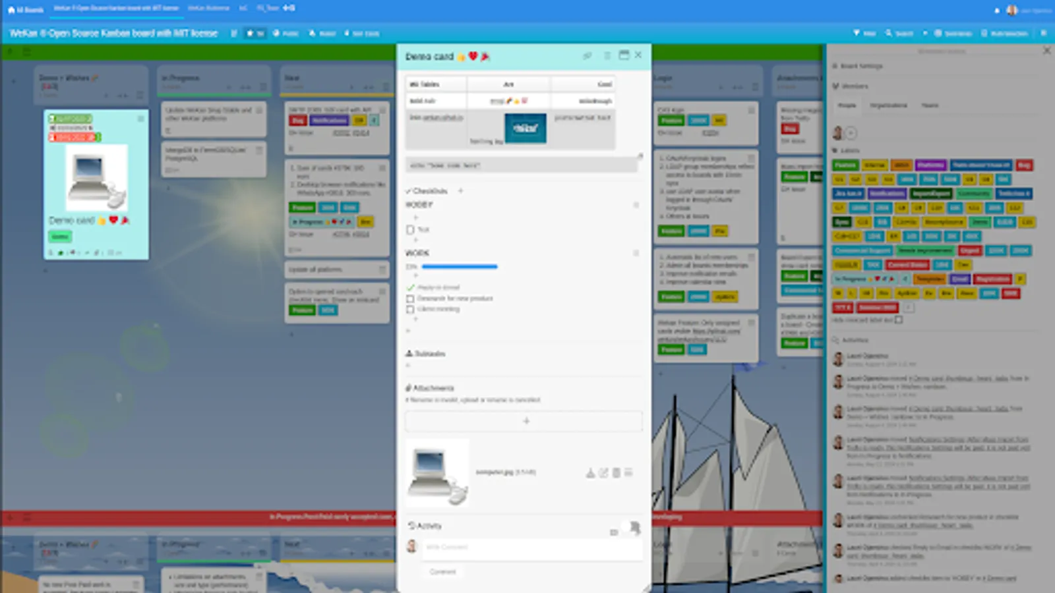
Task: Open Swimlanes view dropdown
Action: pos(953,33)
